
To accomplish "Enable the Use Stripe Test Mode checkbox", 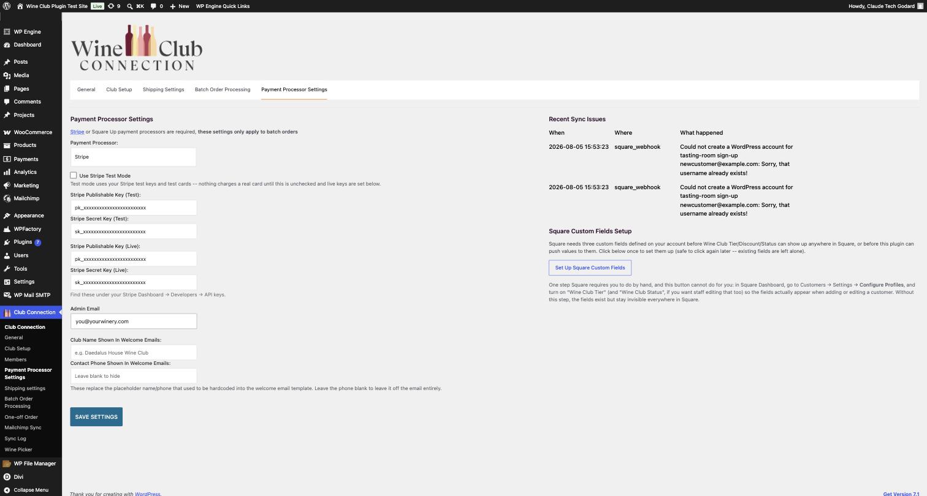I will point(74,175).
